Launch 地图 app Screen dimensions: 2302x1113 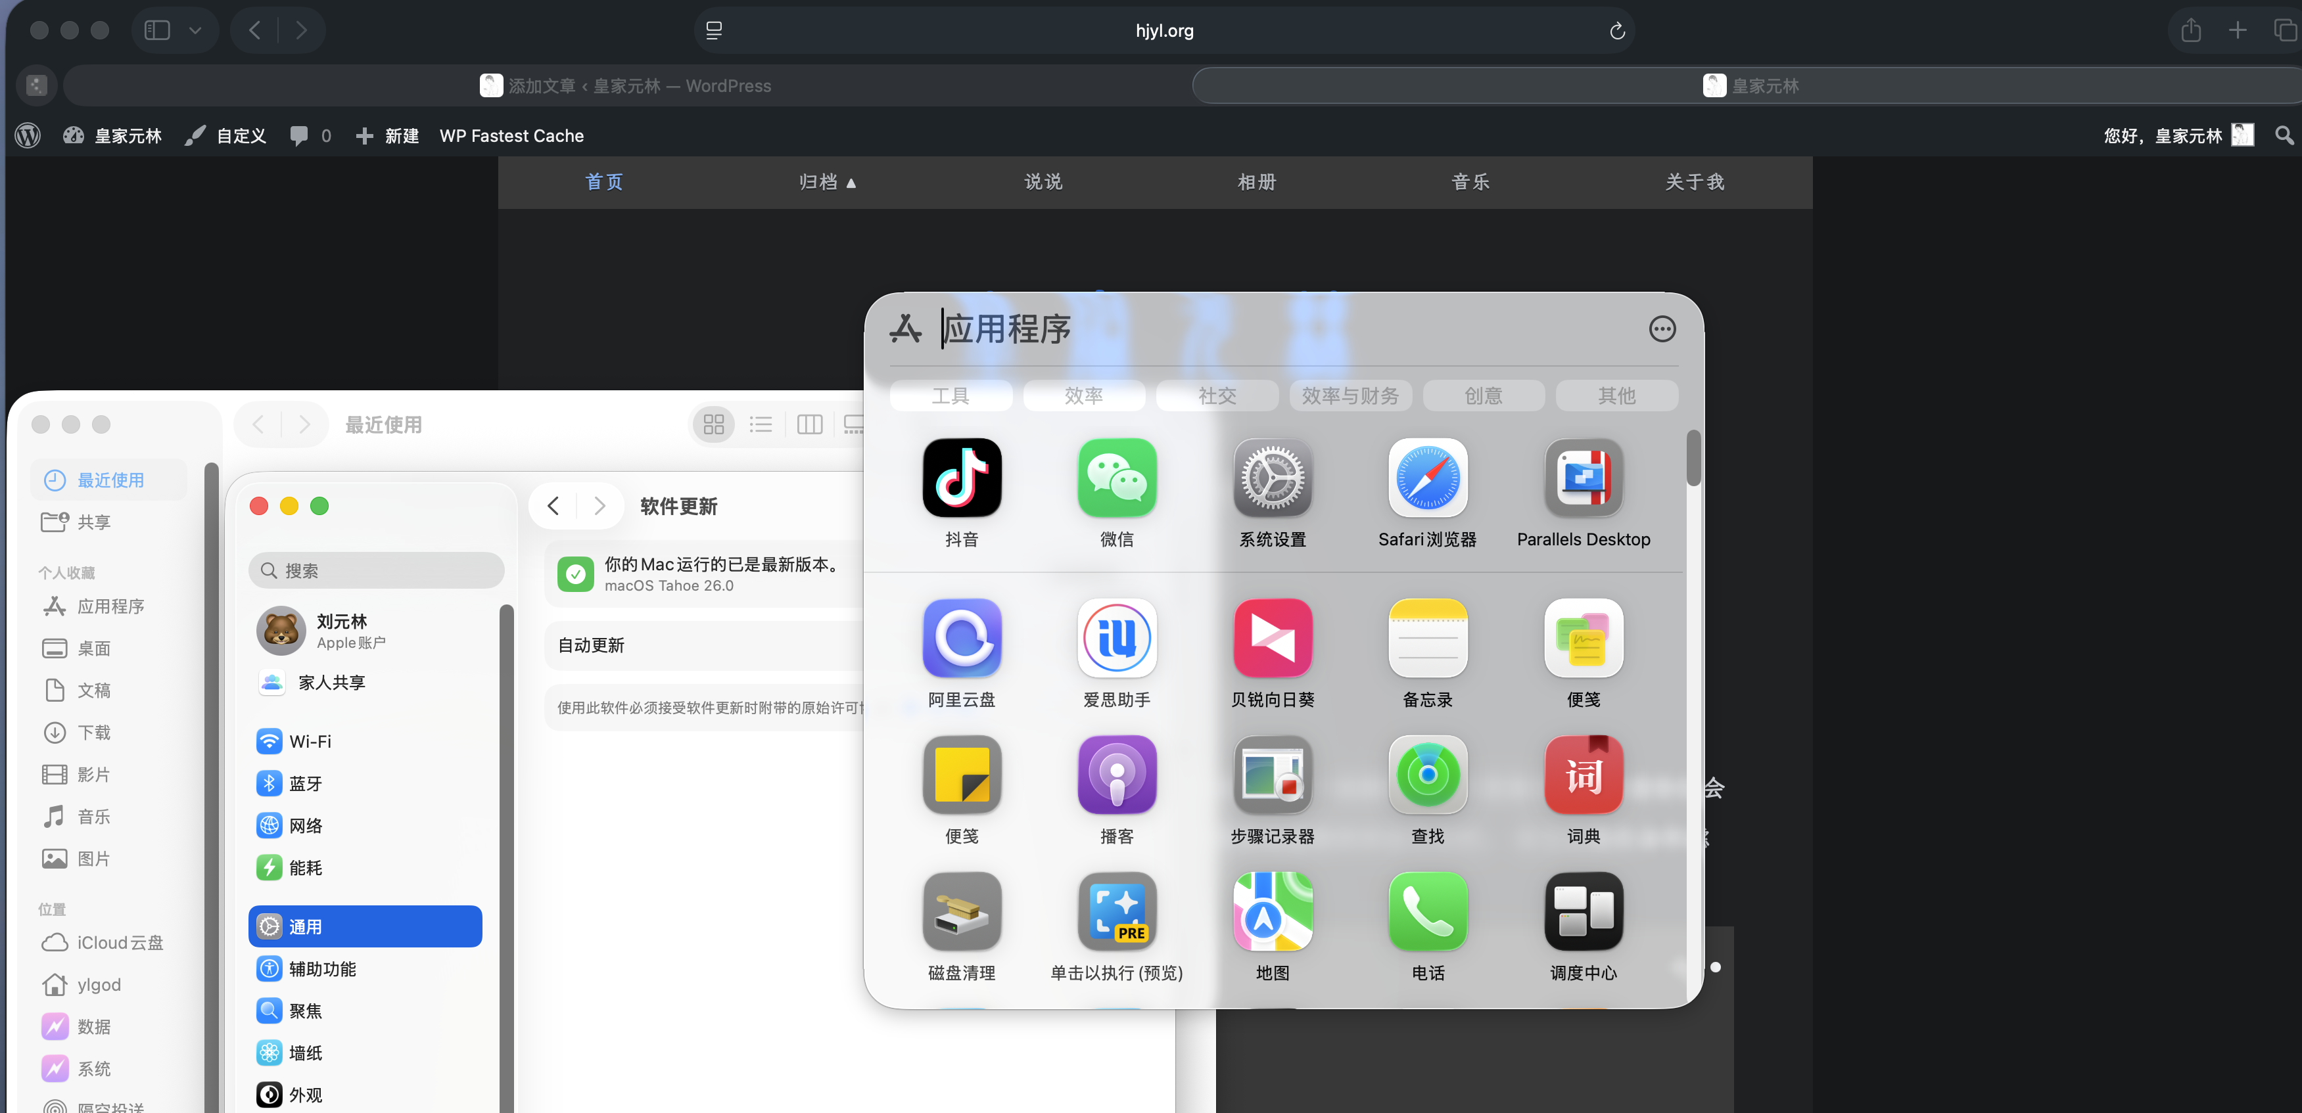click(x=1273, y=911)
